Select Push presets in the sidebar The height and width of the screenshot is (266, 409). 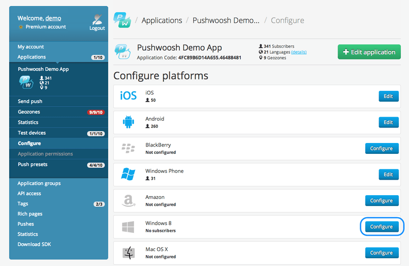pyautogui.click(x=32, y=164)
